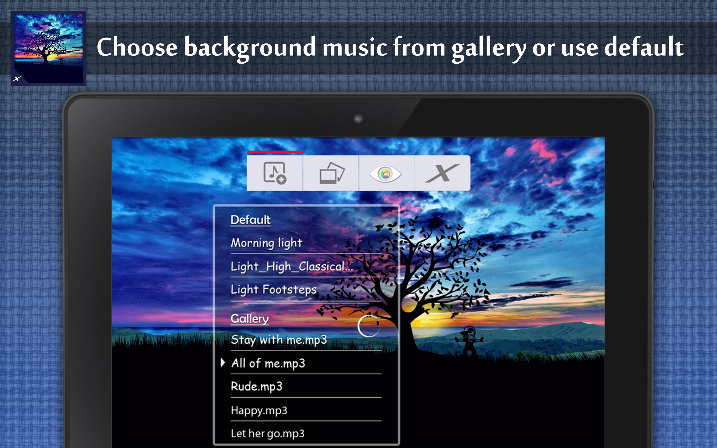717x448 pixels.
Task: Click play arrow beside All of me.mp3
Action: pos(223,363)
